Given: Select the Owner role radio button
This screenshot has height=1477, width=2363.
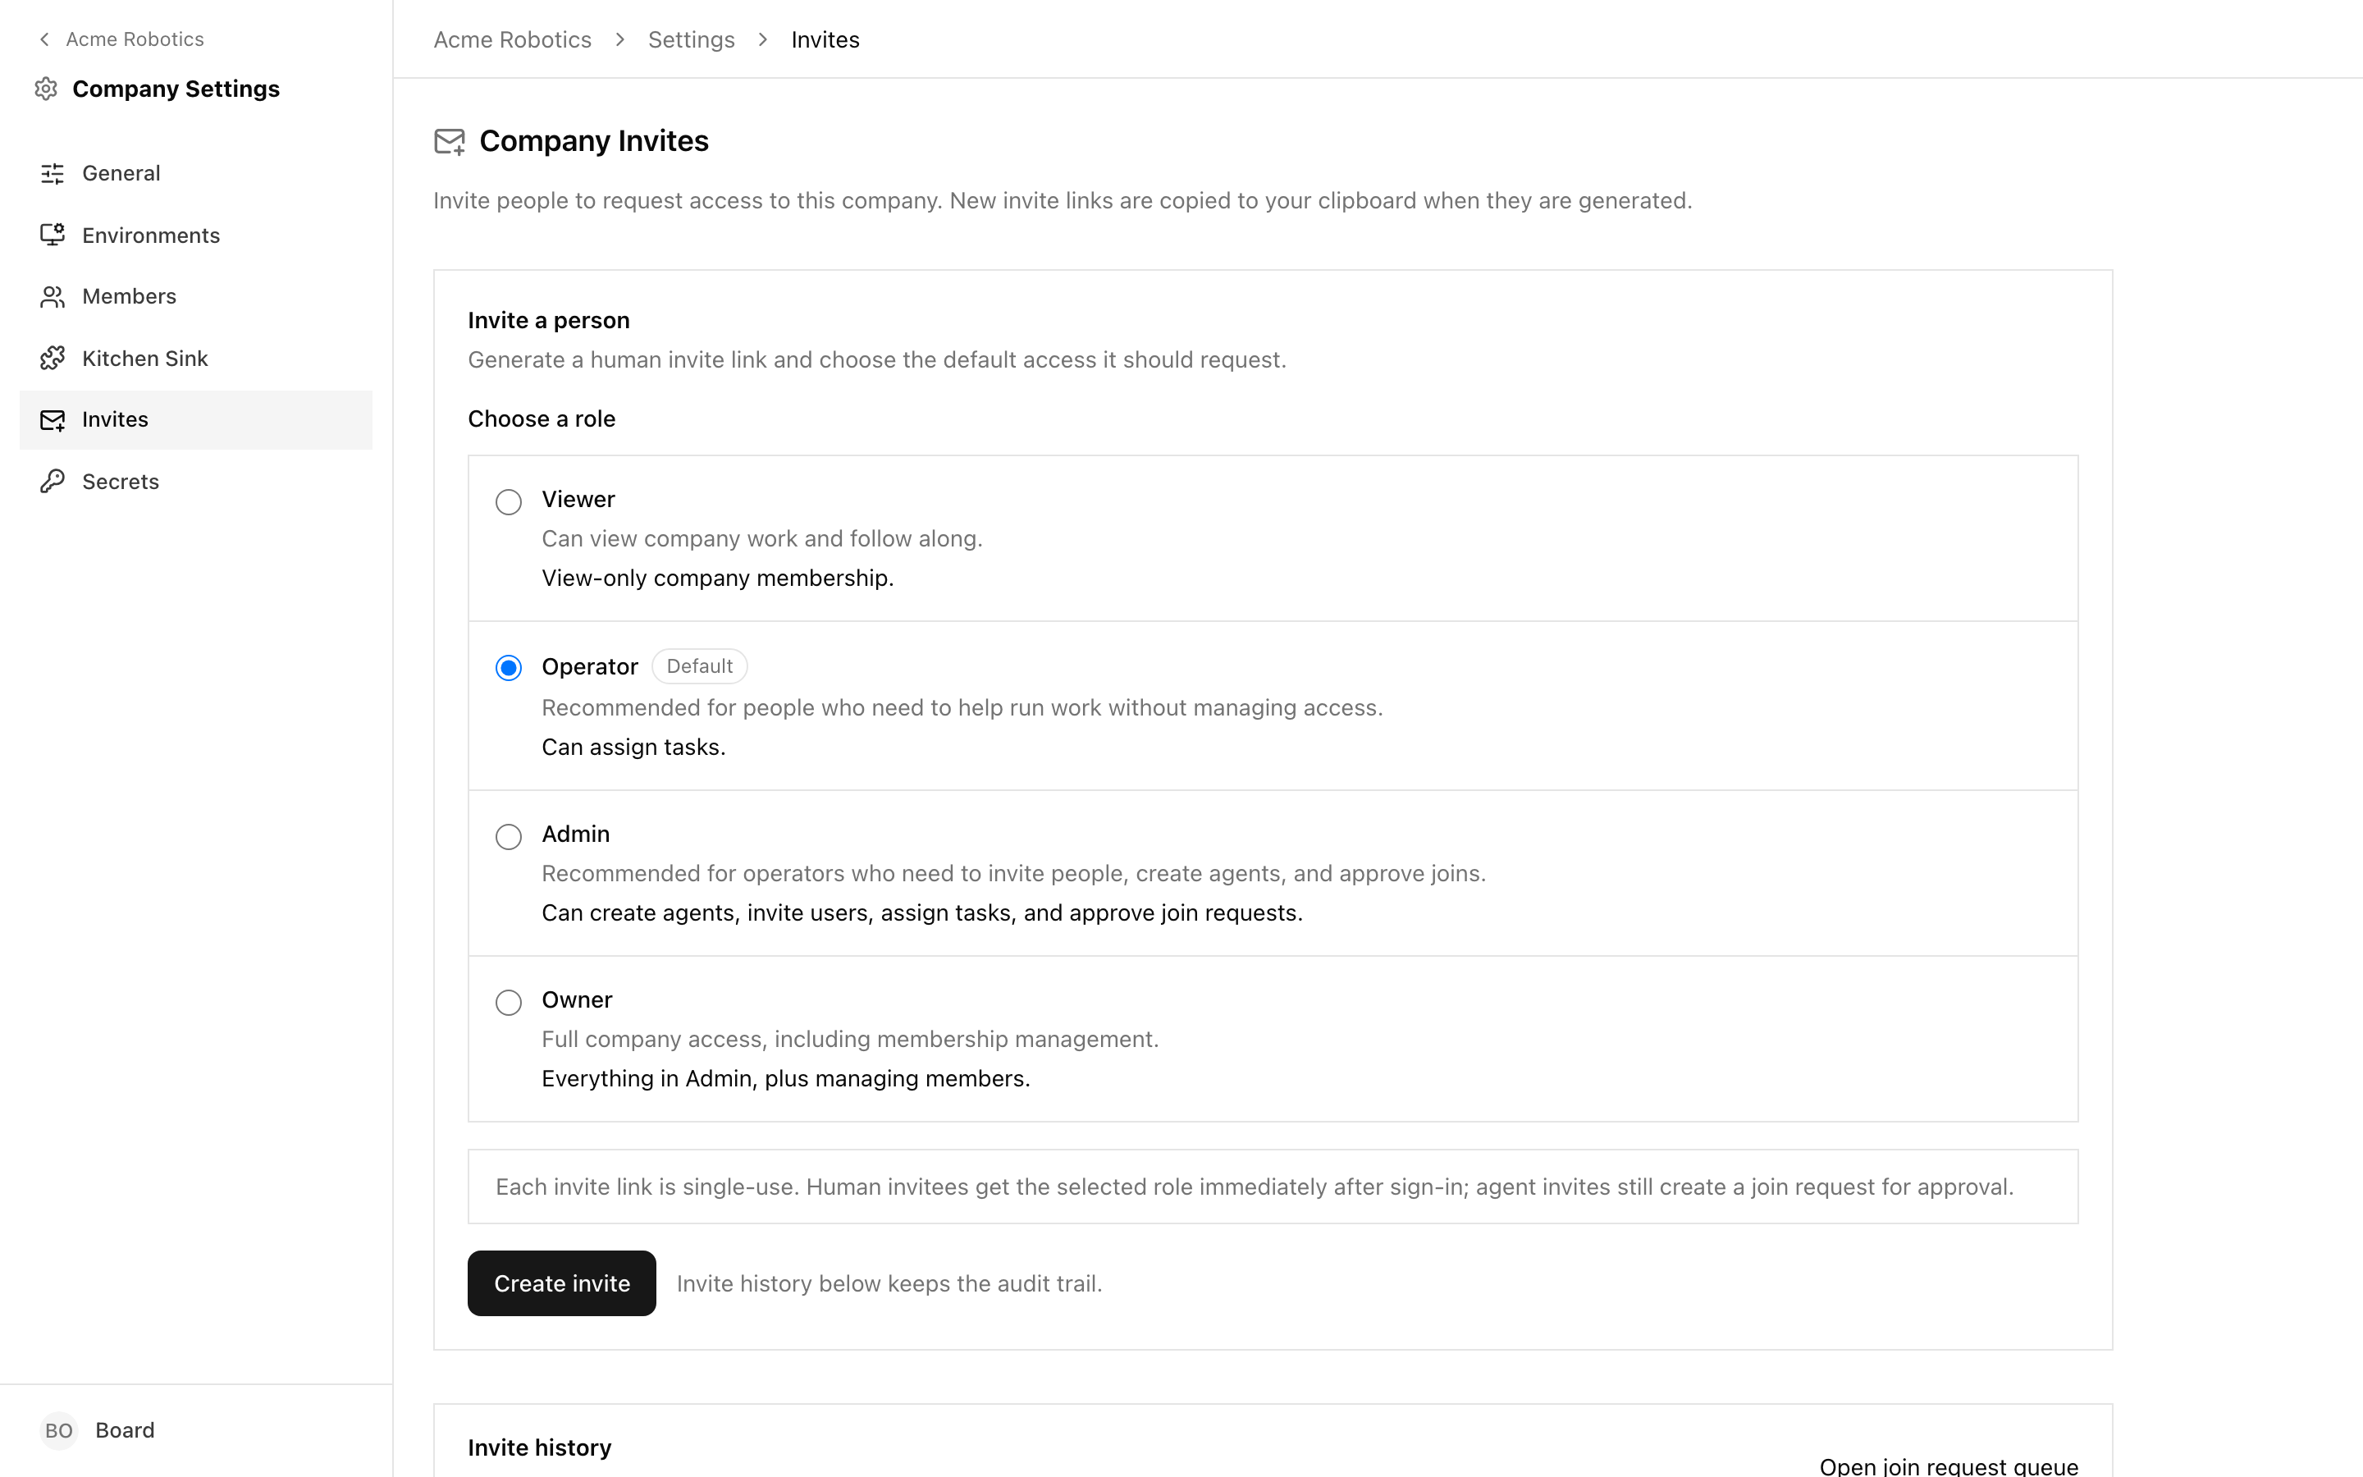Looking at the screenshot, I should coord(509,1004).
